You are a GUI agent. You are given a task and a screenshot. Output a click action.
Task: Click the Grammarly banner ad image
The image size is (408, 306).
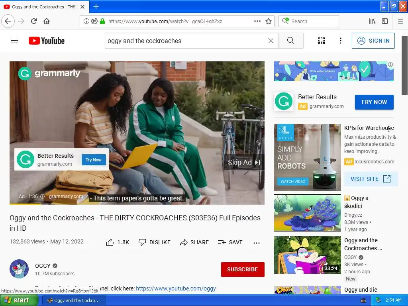(x=334, y=71)
